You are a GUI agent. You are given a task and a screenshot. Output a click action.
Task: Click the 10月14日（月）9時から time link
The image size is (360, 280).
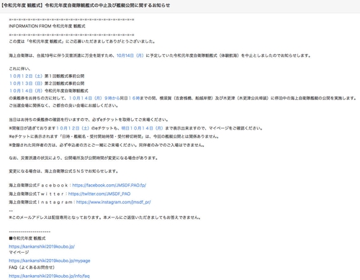click(94, 98)
